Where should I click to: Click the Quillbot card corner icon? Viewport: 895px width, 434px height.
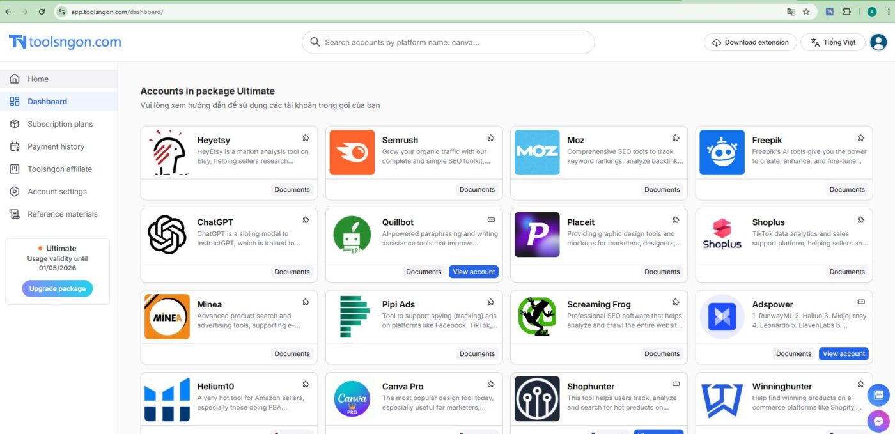(x=491, y=219)
